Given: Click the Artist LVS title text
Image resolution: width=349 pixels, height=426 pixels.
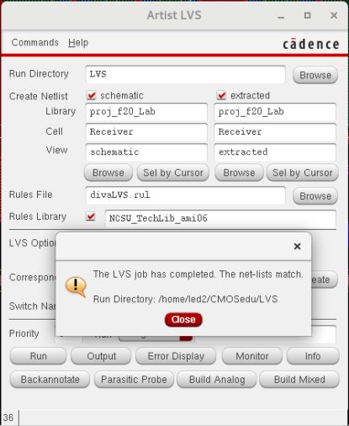Looking at the screenshot, I should point(174,15).
